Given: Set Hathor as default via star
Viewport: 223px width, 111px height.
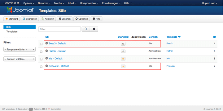Looking at the screenshot, I should coord(123,51).
